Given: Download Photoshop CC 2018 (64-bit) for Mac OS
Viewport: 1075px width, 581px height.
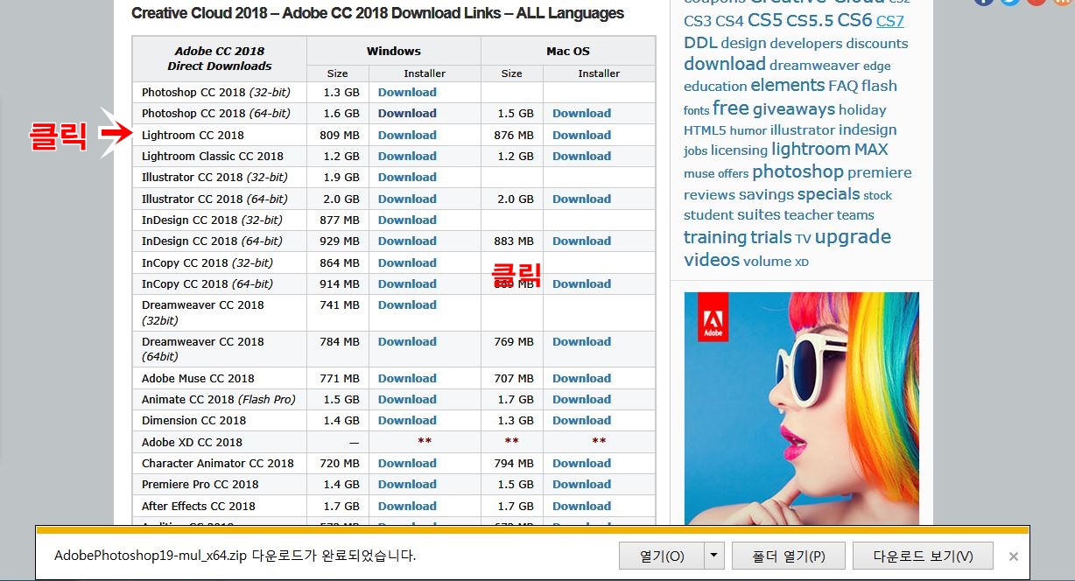Looking at the screenshot, I should [x=581, y=113].
